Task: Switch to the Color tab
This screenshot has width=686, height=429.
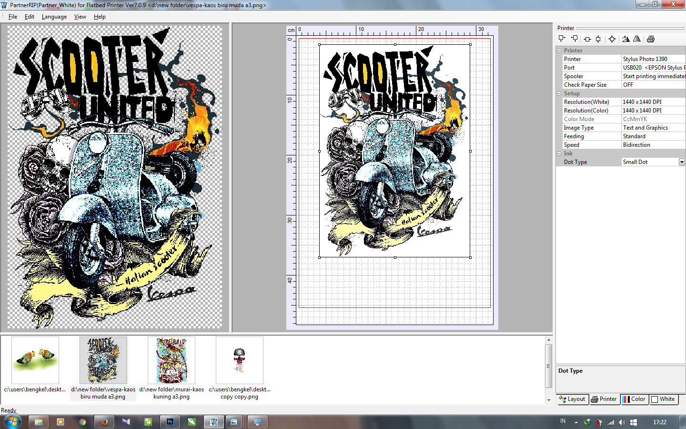Action: pos(635,399)
